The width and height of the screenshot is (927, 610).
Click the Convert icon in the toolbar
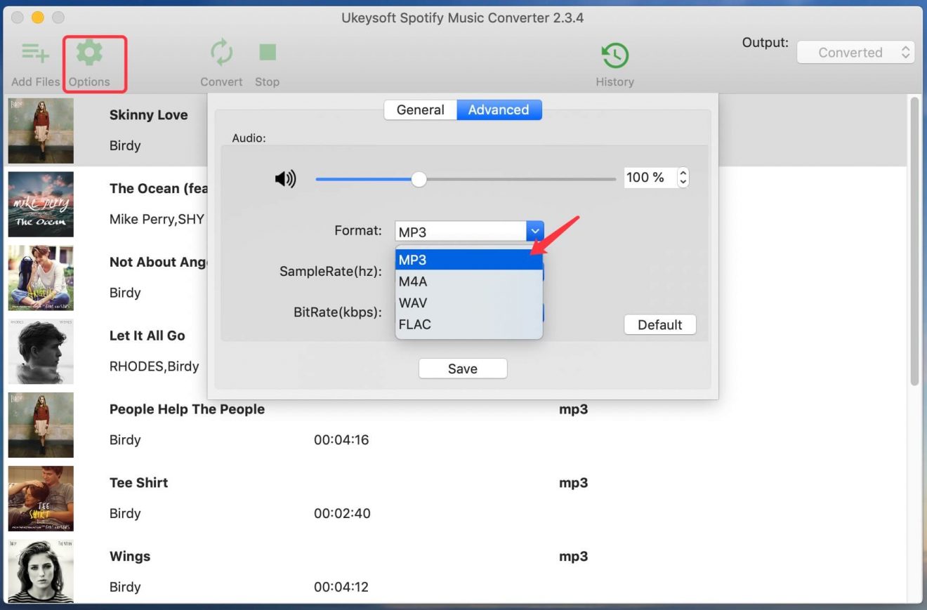pos(221,52)
